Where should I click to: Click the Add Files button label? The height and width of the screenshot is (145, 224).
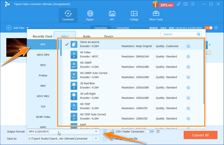(x=19, y=28)
